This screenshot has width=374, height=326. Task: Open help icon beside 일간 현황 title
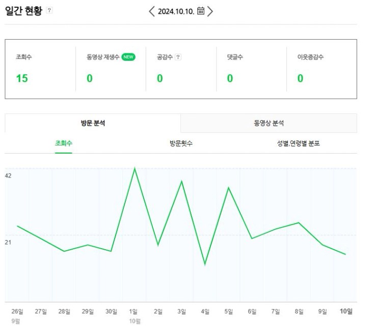[49, 10]
